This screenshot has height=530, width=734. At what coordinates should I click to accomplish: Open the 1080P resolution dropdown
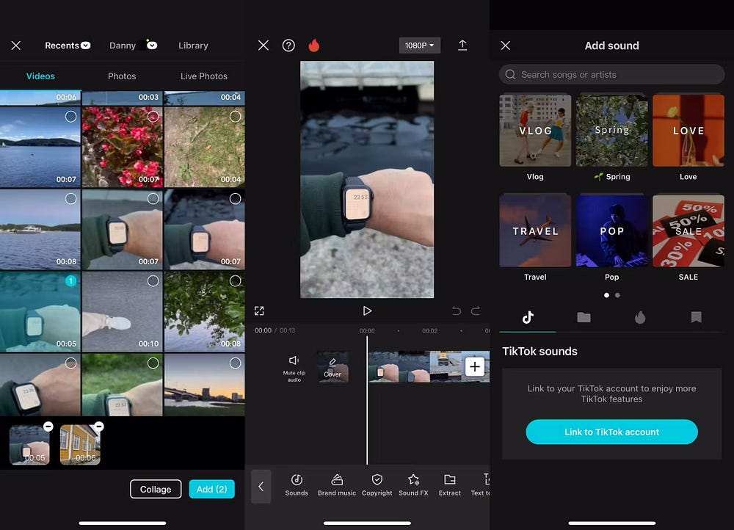[x=419, y=46]
